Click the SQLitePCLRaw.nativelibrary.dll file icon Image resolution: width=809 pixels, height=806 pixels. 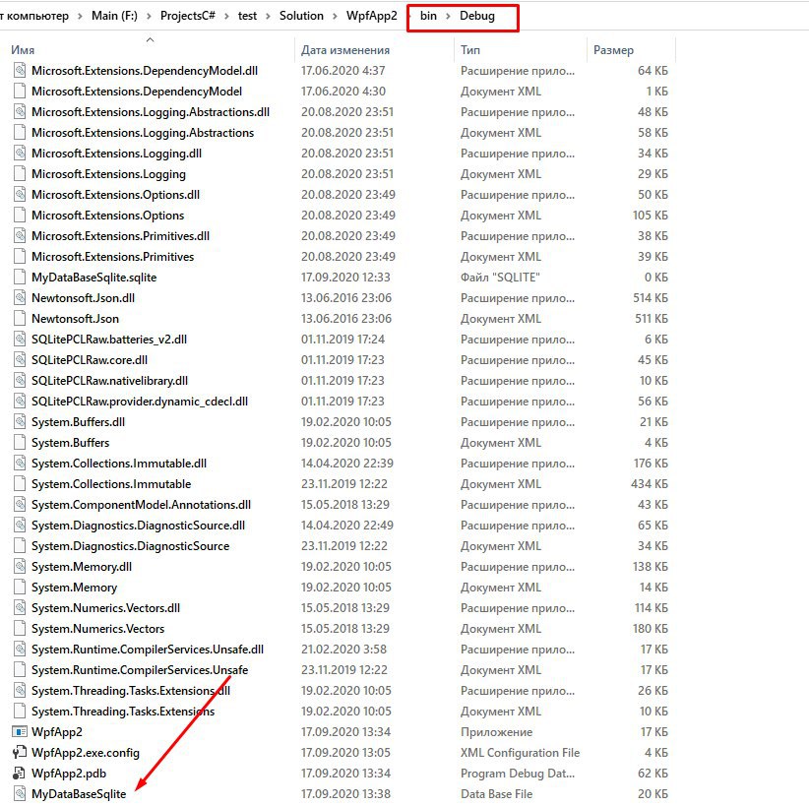click(x=20, y=380)
